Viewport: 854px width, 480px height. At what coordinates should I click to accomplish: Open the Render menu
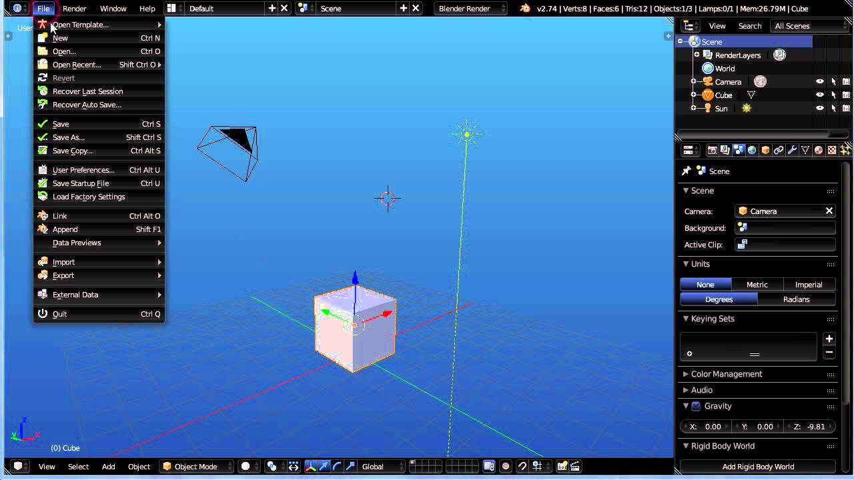click(x=75, y=9)
